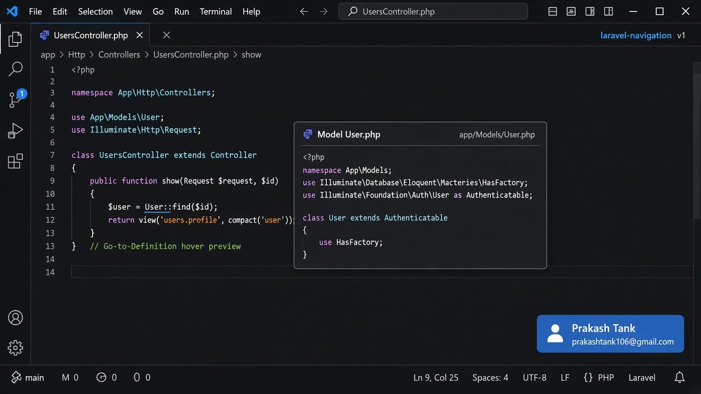Click the Go-to-Definition hover preview comment
Image resolution: width=701 pixels, height=394 pixels.
point(165,246)
